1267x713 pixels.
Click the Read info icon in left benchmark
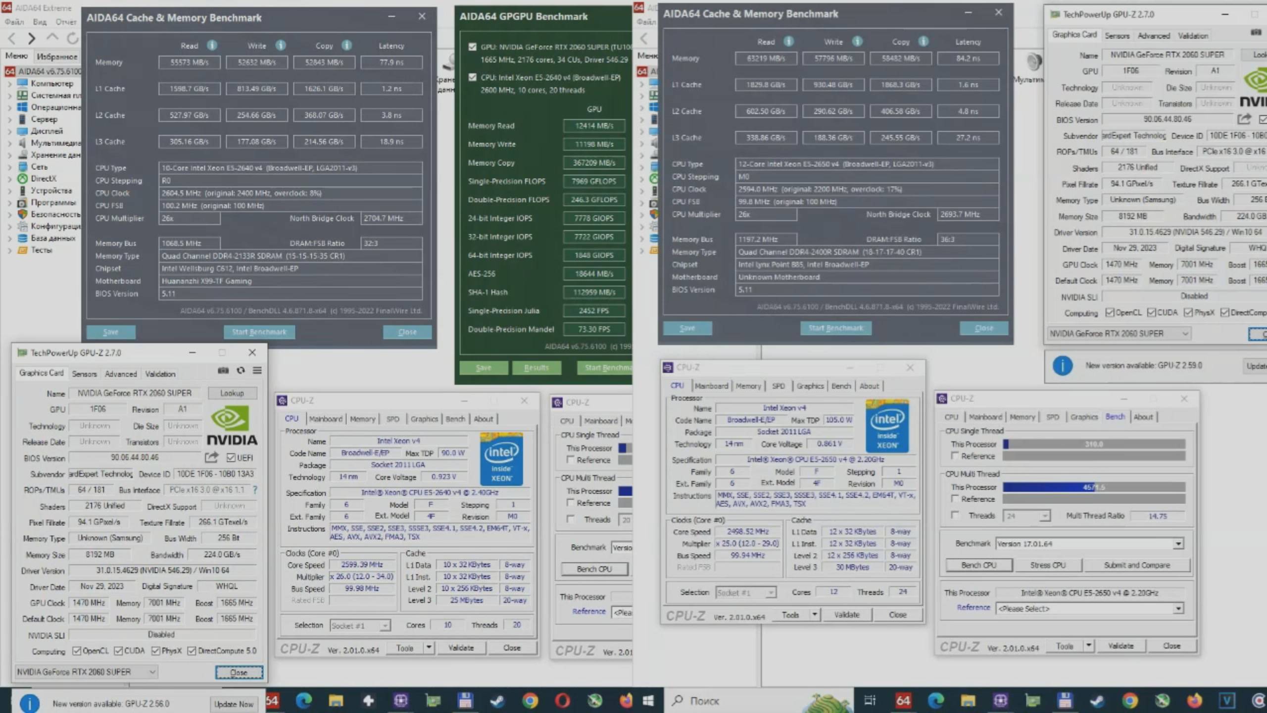[212, 46]
